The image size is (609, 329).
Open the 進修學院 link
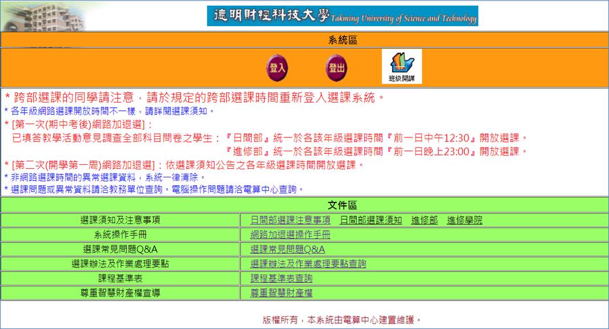[x=465, y=220]
